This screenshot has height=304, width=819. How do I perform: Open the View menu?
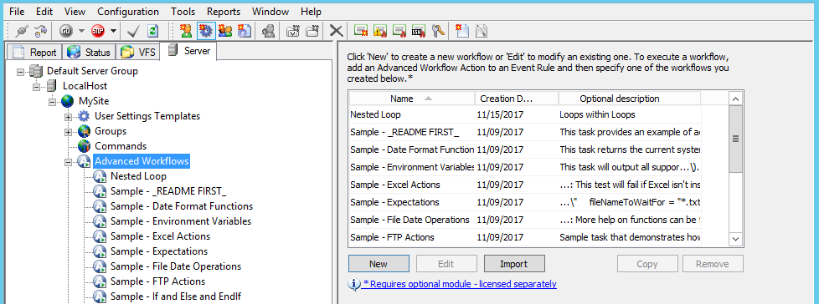pyautogui.click(x=75, y=12)
